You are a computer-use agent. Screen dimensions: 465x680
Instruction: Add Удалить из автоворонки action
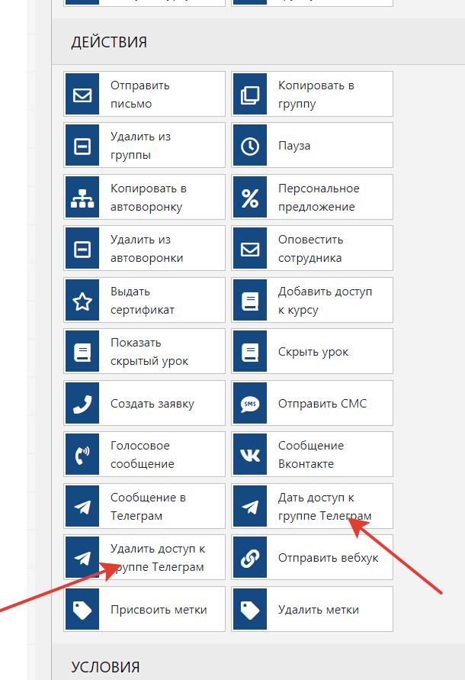145,249
